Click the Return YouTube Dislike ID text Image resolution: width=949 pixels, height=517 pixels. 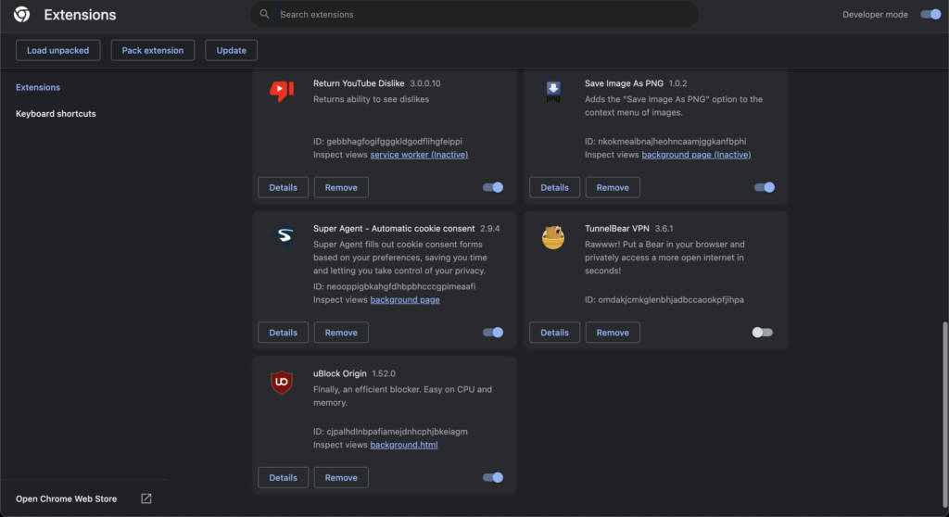[387, 141]
